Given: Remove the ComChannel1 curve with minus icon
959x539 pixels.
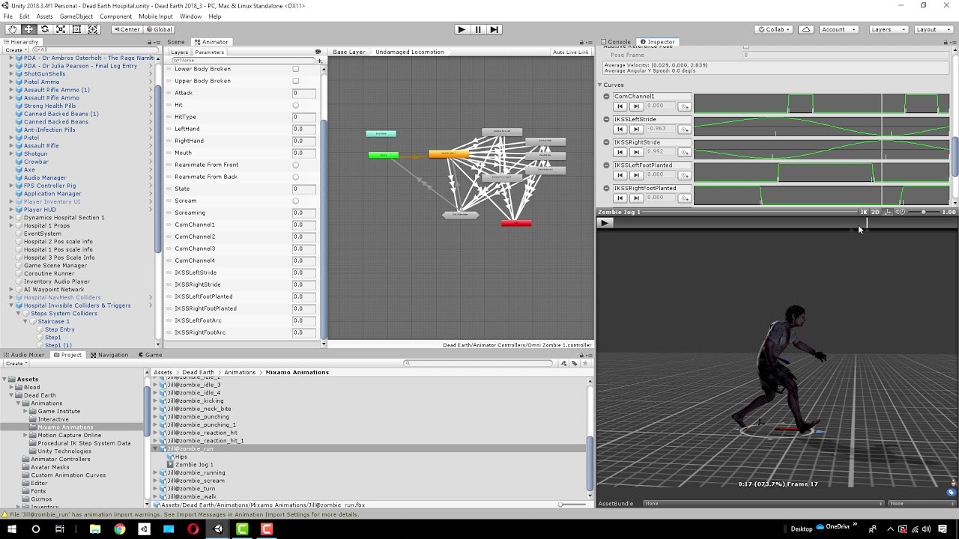Looking at the screenshot, I should tap(606, 96).
